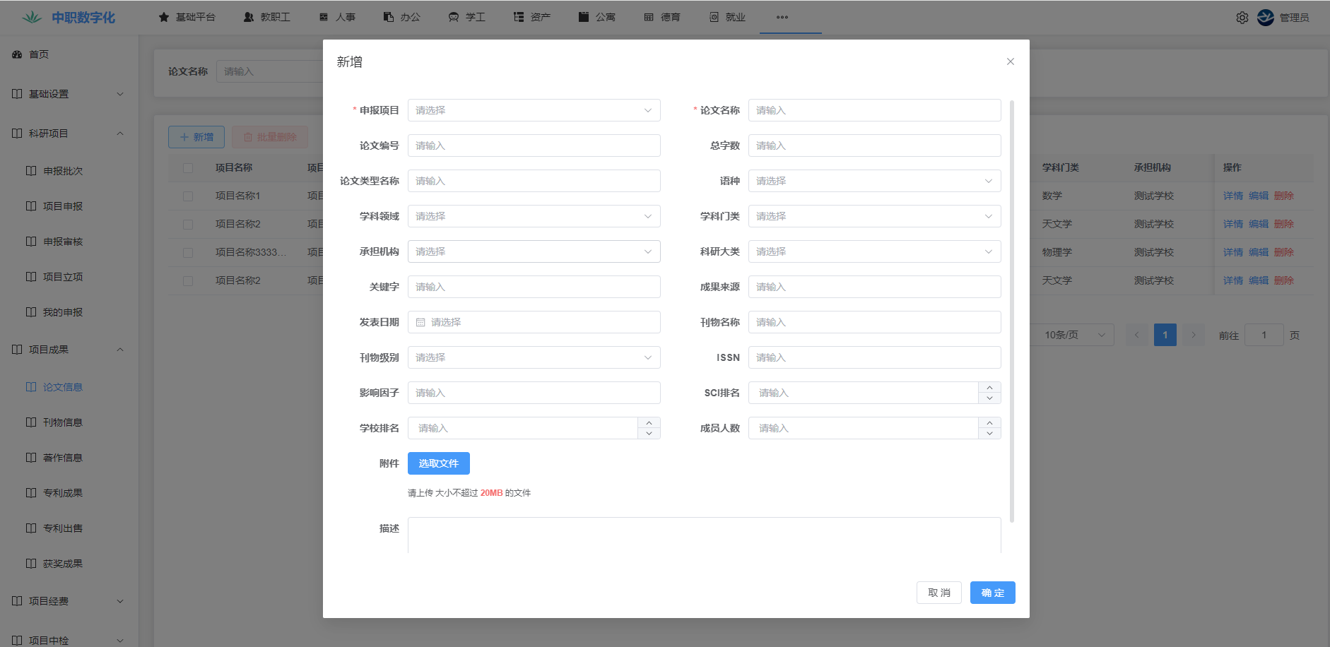This screenshot has width=1330, height=647.
Task: Open the 刊物级别 dropdown
Action: [x=534, y=357]
